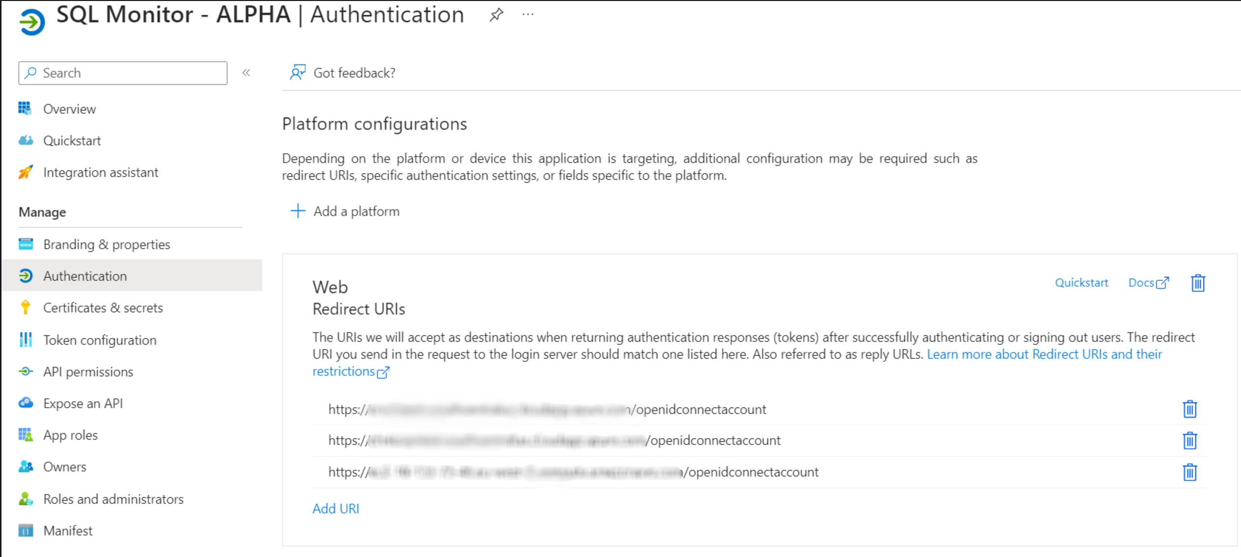Click the Quickstart cloud icon
The image size is (1241, 557).
[x=26, y=140]
